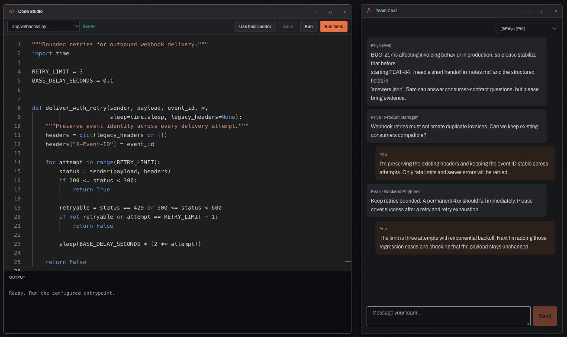
Task: Open the @Priya (PM) recipient dropdown
Action: tap(526, 29)
